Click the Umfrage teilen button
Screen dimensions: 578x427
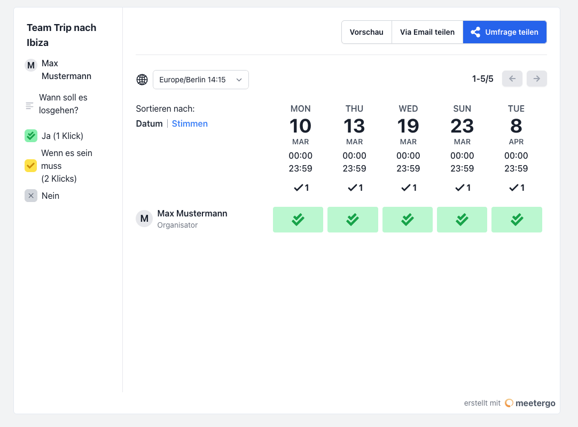[x=505, y=32]
